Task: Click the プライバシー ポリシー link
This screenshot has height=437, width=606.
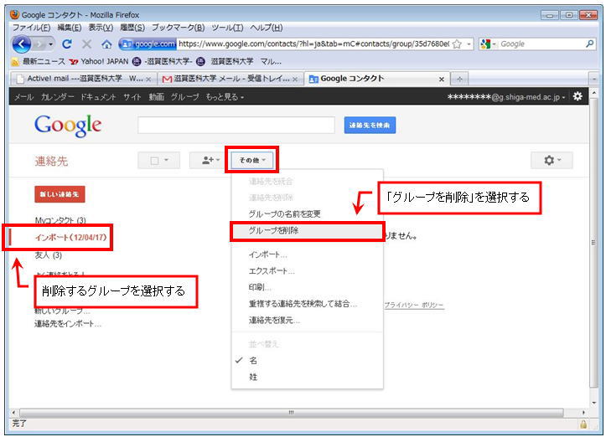Action: coord(414,305)
